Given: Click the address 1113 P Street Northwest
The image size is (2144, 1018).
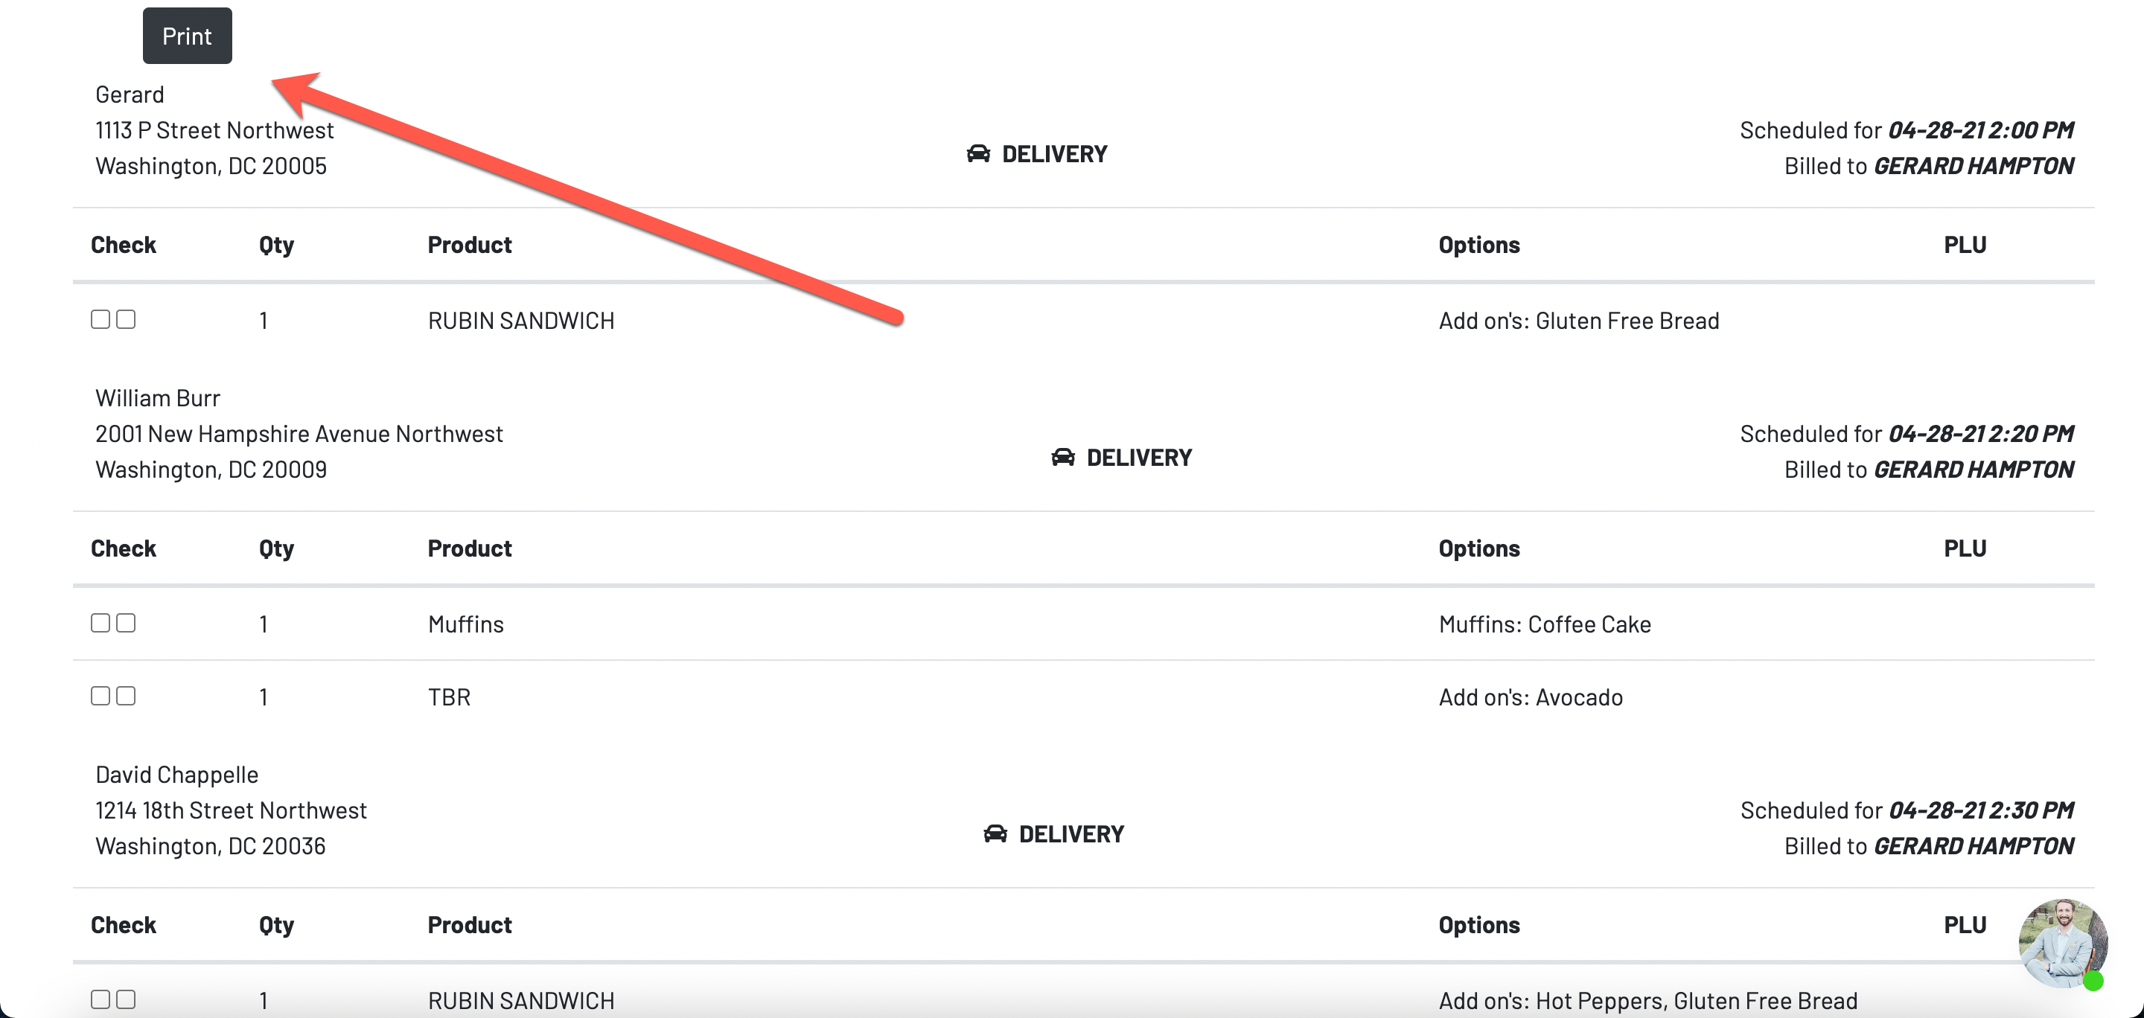Looking at the screenshot, I should pos(214,130).
